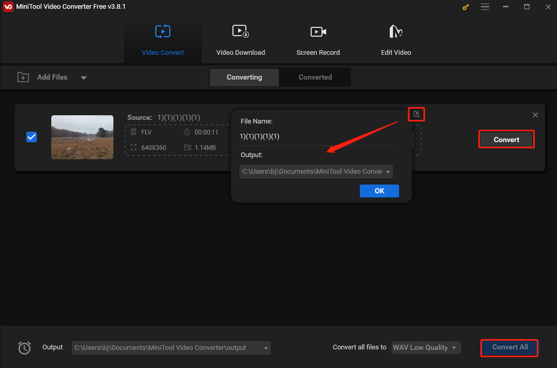Click the edit file name pencil icon
Screen dimensions: 557x368
tap(416, 114)
